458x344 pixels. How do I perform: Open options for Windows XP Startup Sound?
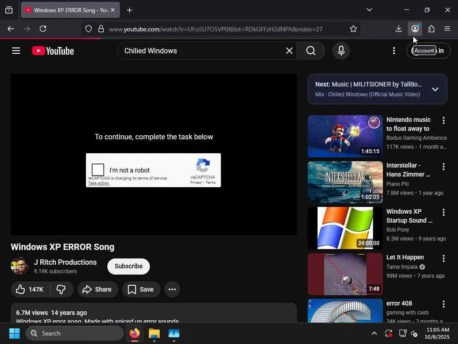[443, 212]
